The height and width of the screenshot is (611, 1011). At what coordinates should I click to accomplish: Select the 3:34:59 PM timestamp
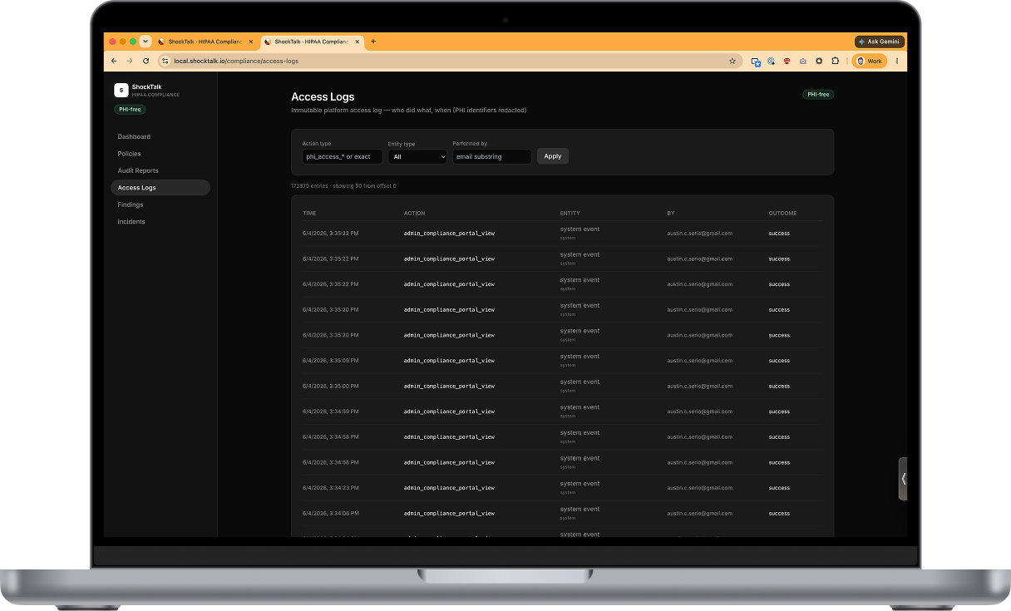point(331,411)
